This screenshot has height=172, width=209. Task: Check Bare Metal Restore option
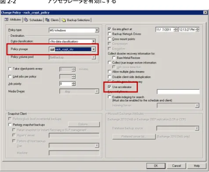pos(114,58)
